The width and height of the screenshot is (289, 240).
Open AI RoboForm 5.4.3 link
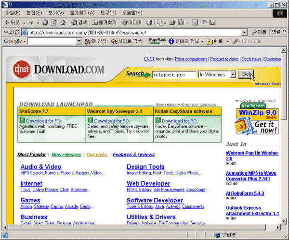point(245,193)
